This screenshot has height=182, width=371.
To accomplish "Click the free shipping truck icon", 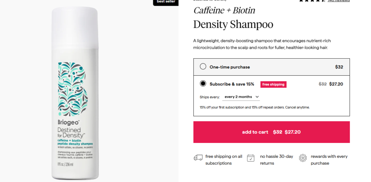I will pyautogui.click(x=198, y=158).
